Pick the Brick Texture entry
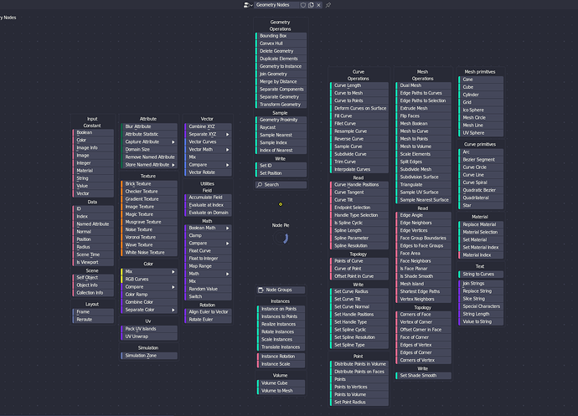The height and width of the screenshot is (416, 578). point(149,184)
